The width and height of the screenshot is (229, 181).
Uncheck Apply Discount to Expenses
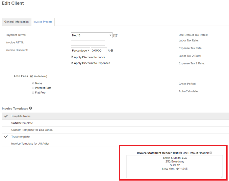72,63
